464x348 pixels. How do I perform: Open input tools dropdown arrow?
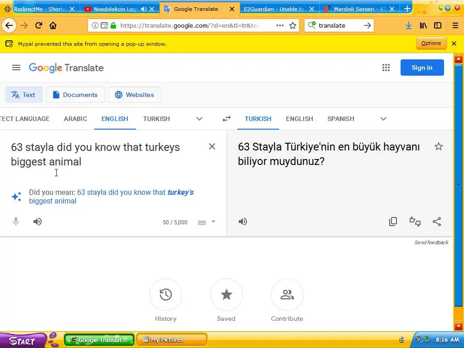[x=213, y=222]
